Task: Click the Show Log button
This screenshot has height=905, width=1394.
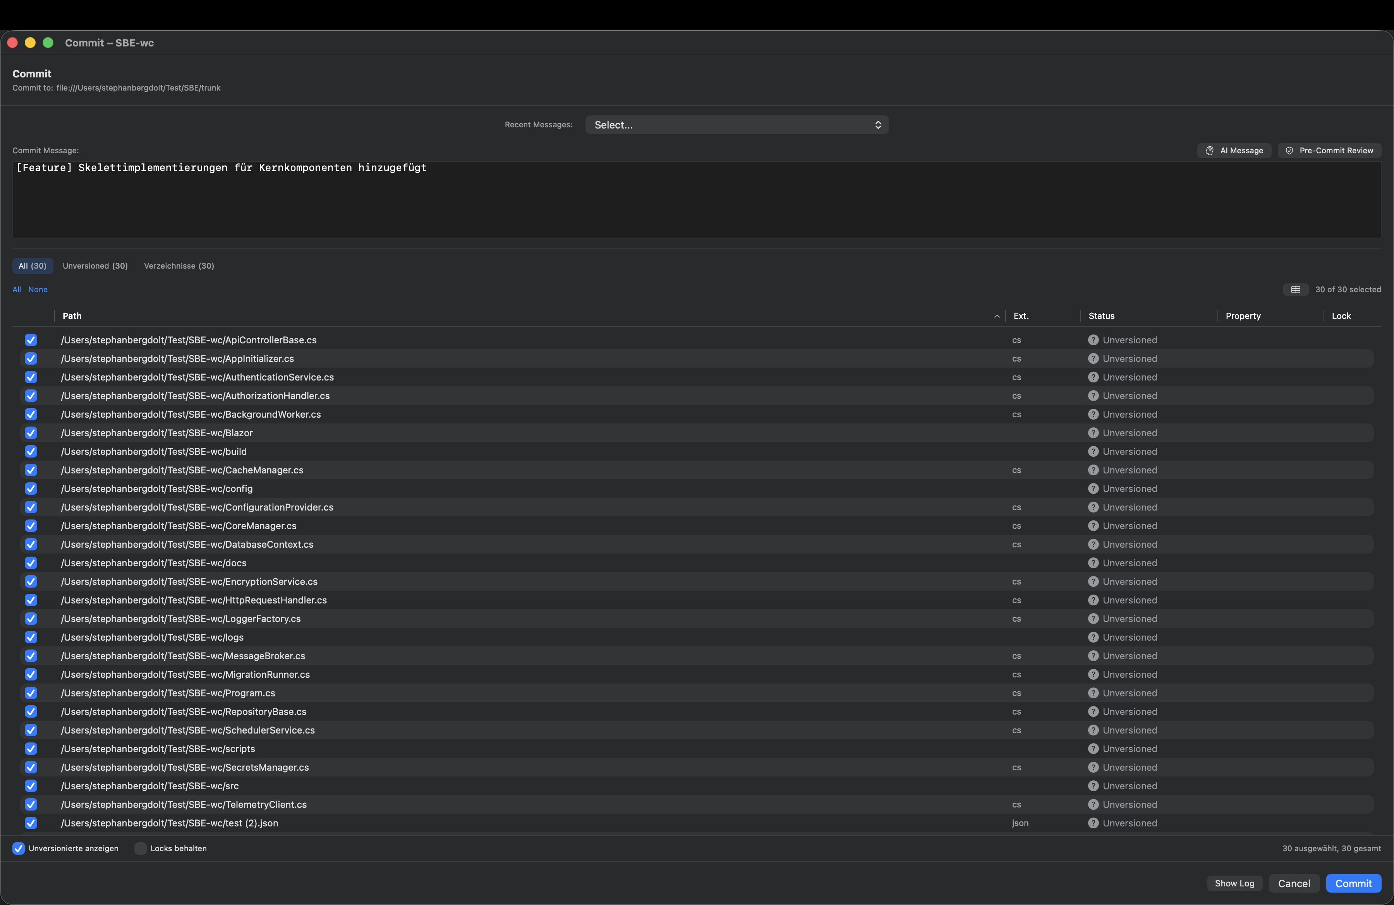Action: (1234, 883)
